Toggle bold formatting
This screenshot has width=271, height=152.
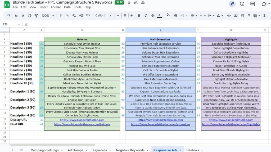[139, 16]
